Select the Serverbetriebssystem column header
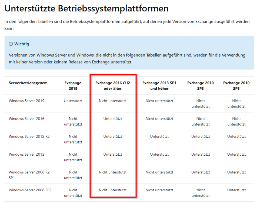 coord(28,83)
